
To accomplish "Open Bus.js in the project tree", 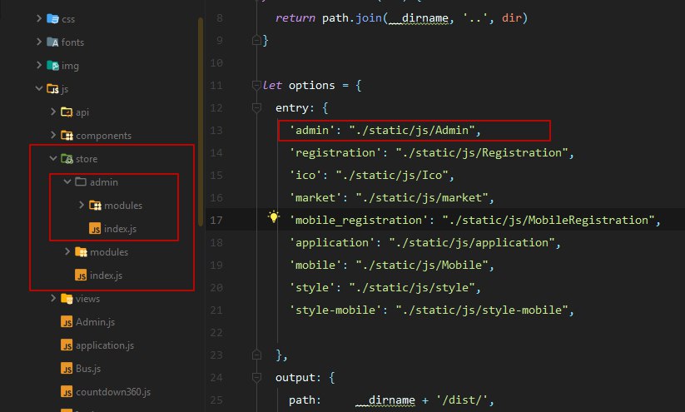I will coord(88,369).
